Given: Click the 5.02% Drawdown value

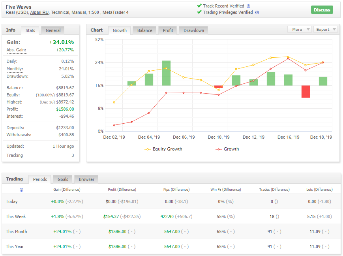Looking at the screenshot, I should [67, 76].
